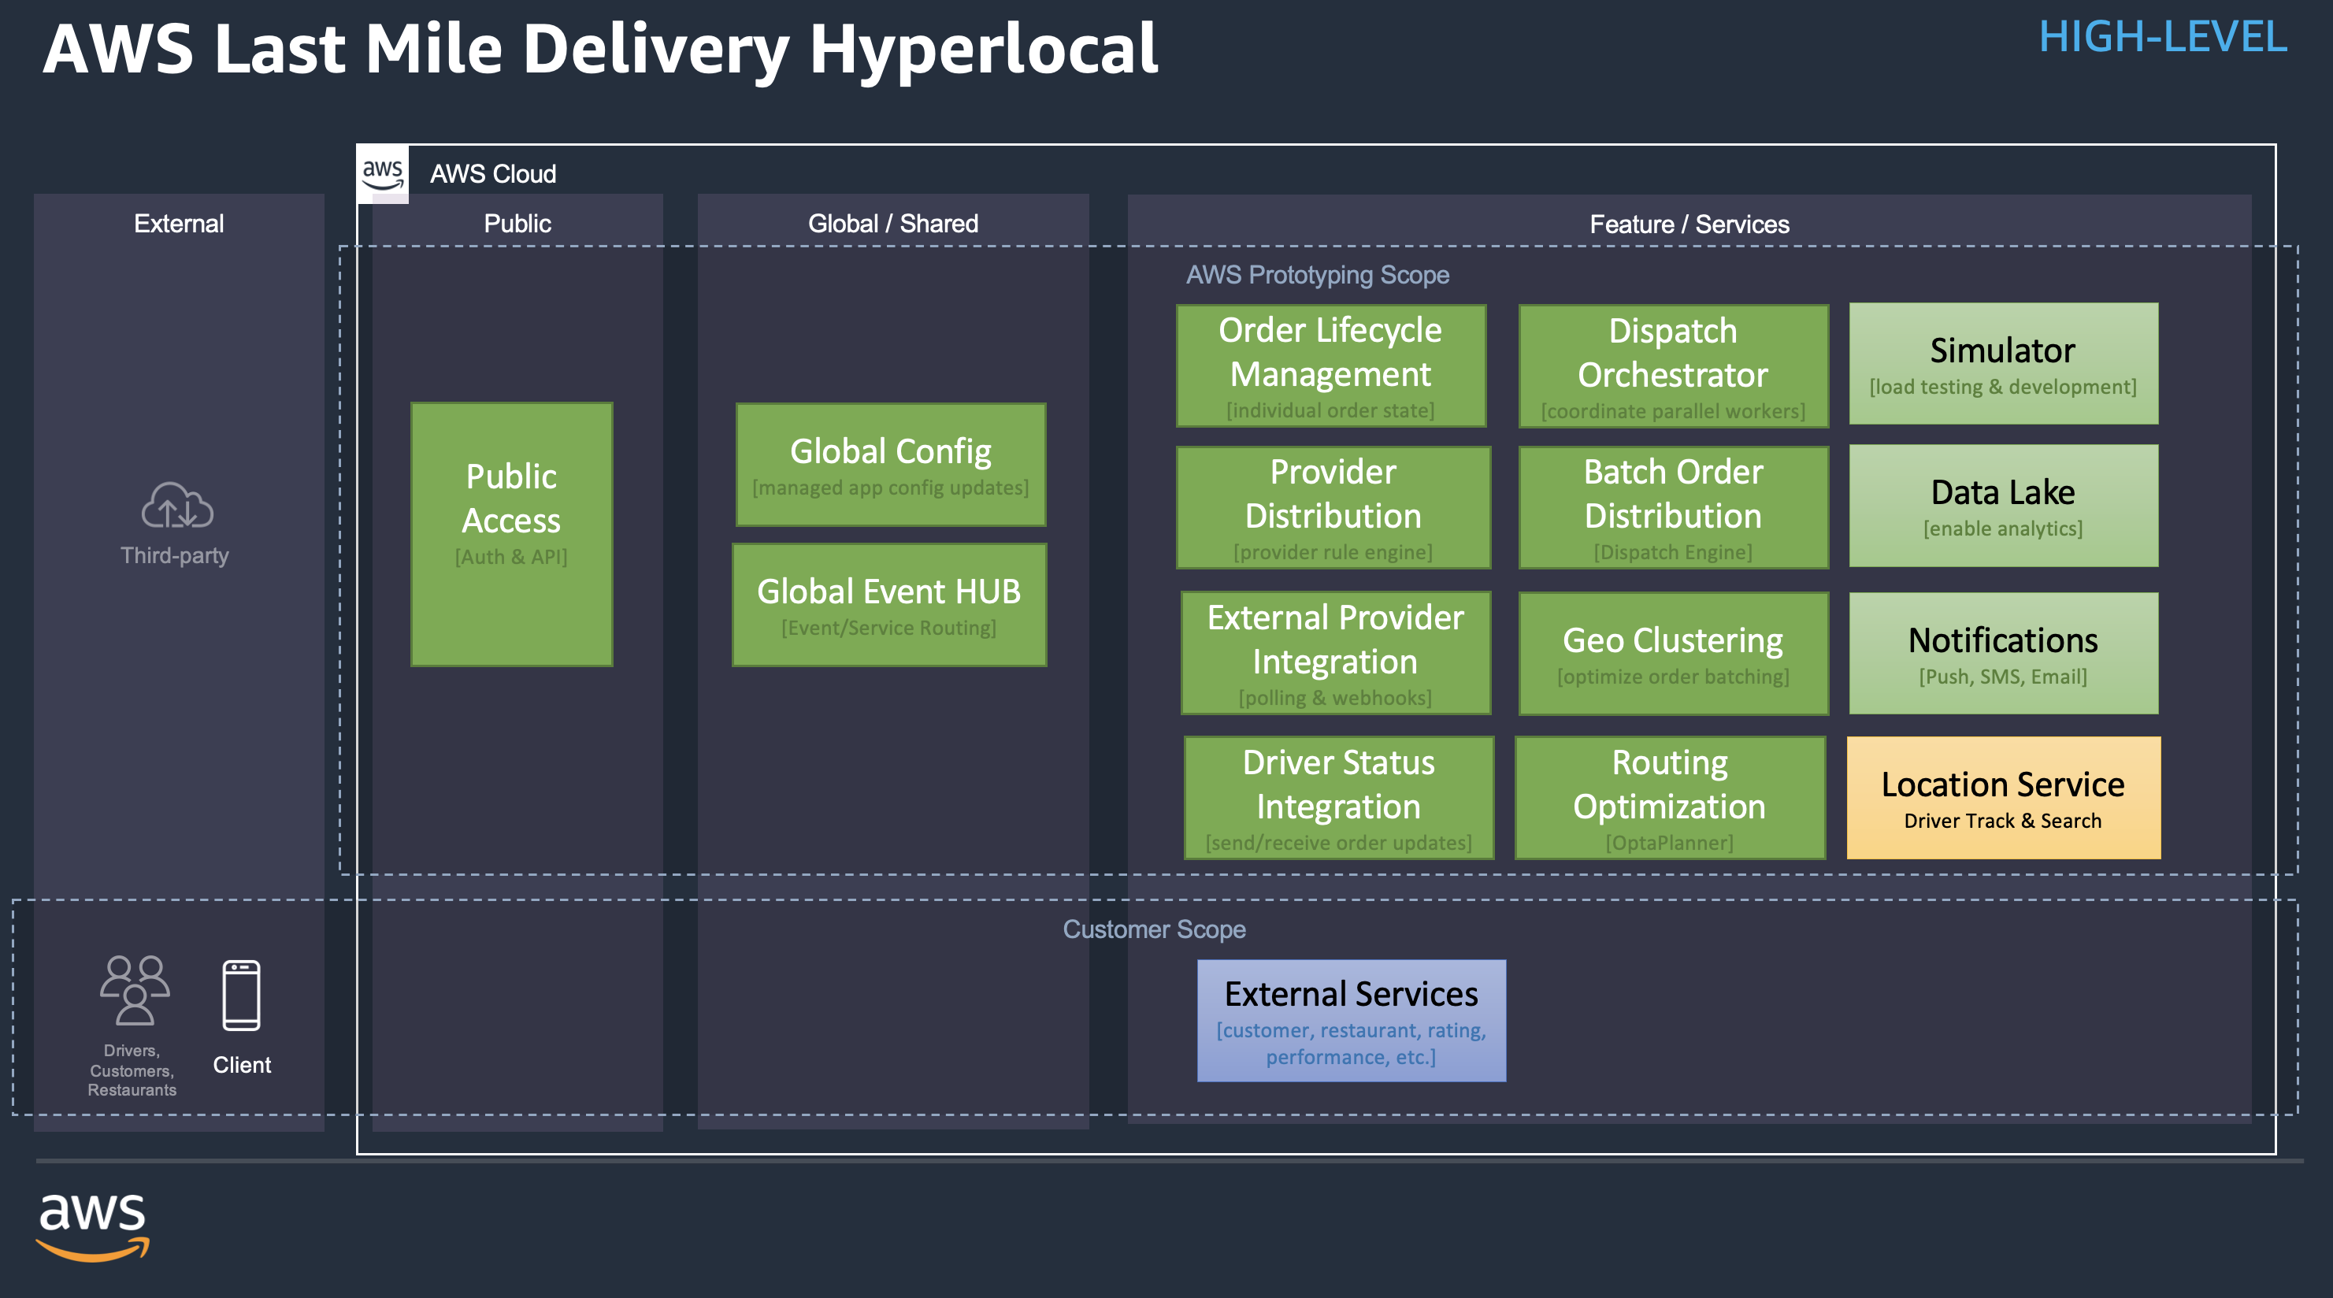
Task: Select the Public Access box
Action: coord(512,535)
